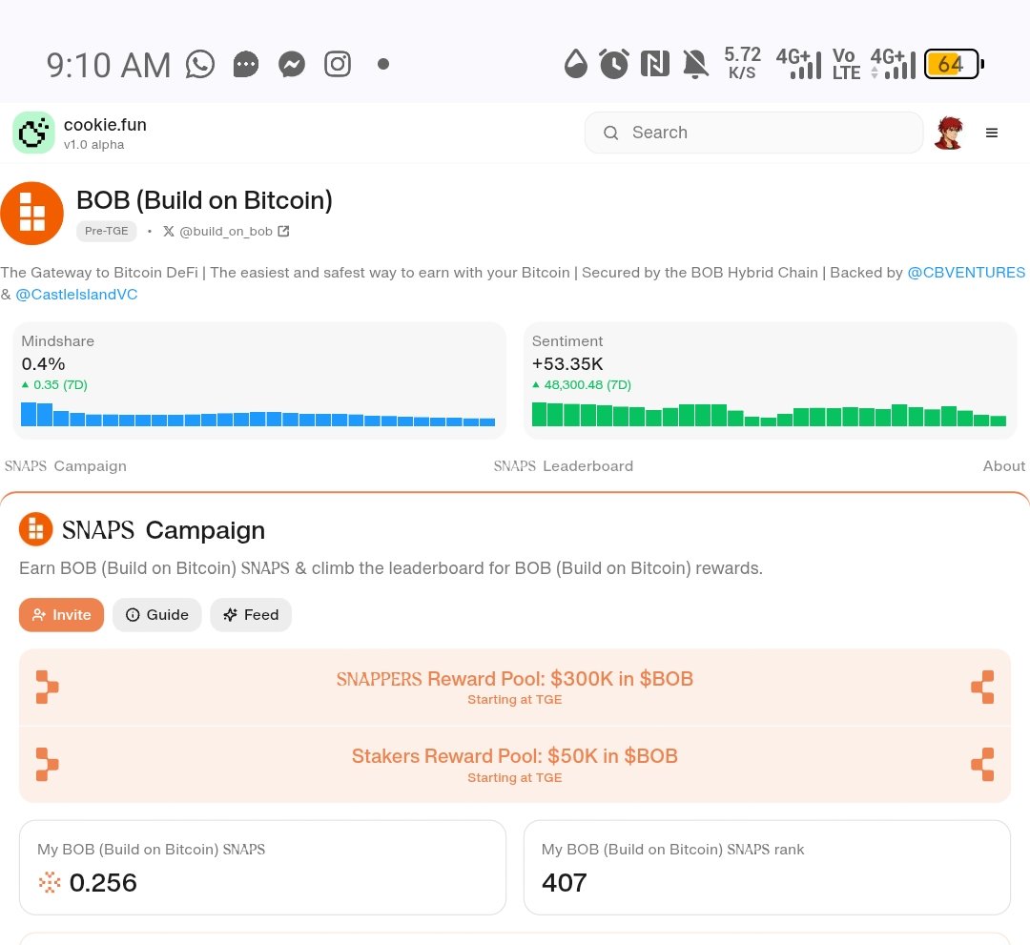
Task: Tap the chat bubble notification icon
Action: (x=246, y=64)
